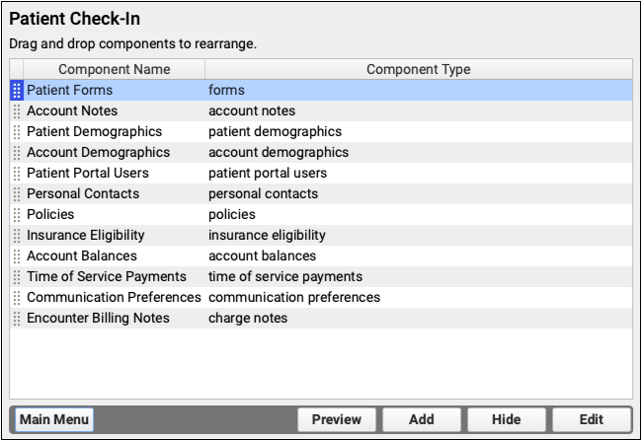Screen dimensions: 641x440
Task: Click the Component Name column header
Action: point(114,69)
